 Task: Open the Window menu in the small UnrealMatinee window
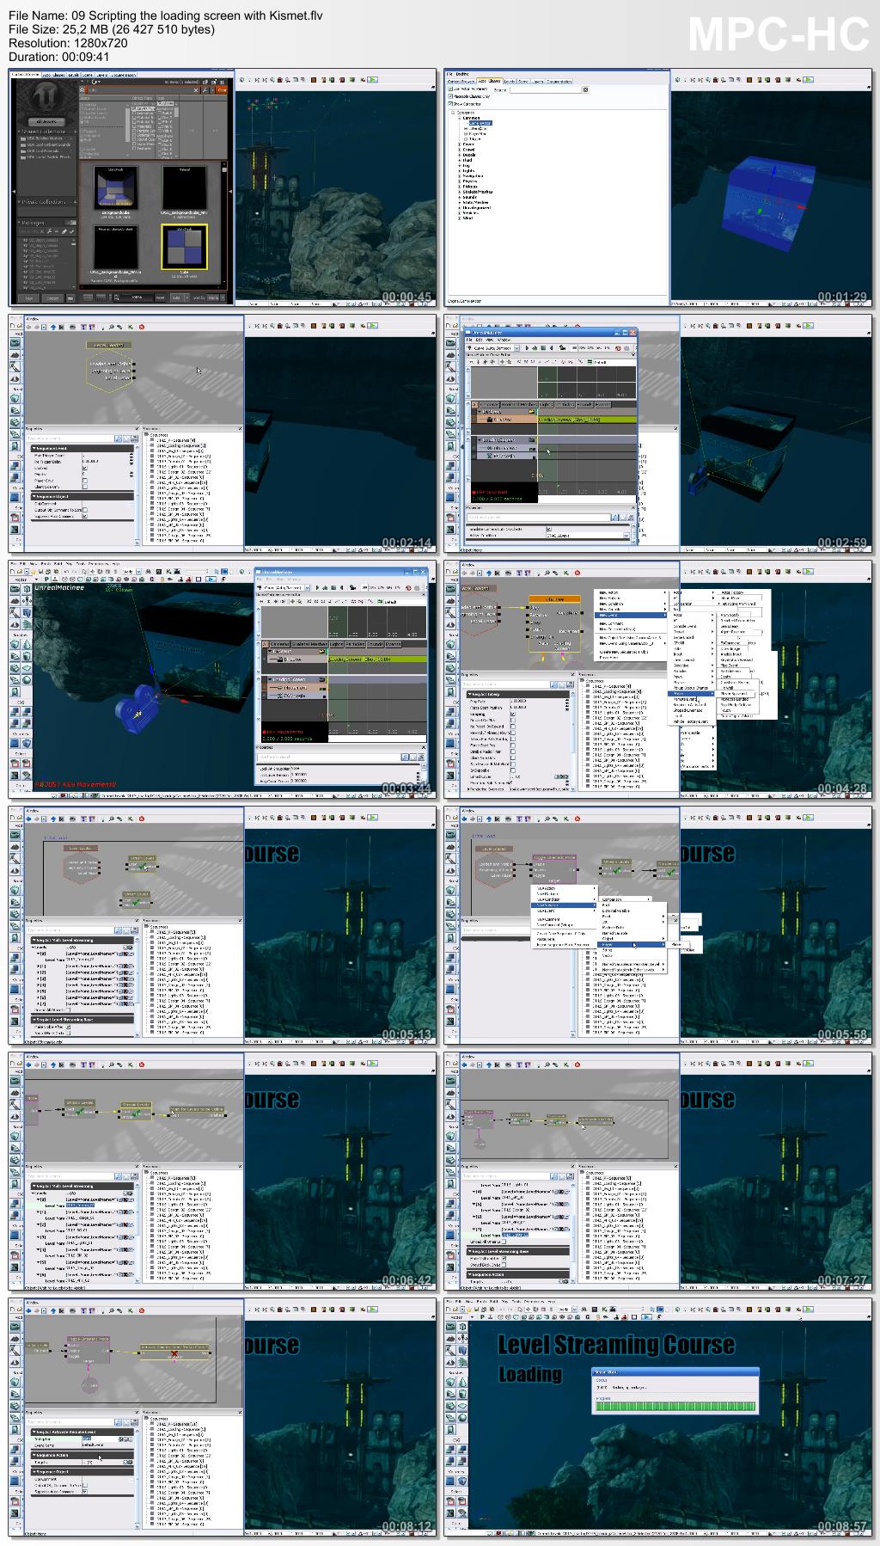[x=504, y=340]
